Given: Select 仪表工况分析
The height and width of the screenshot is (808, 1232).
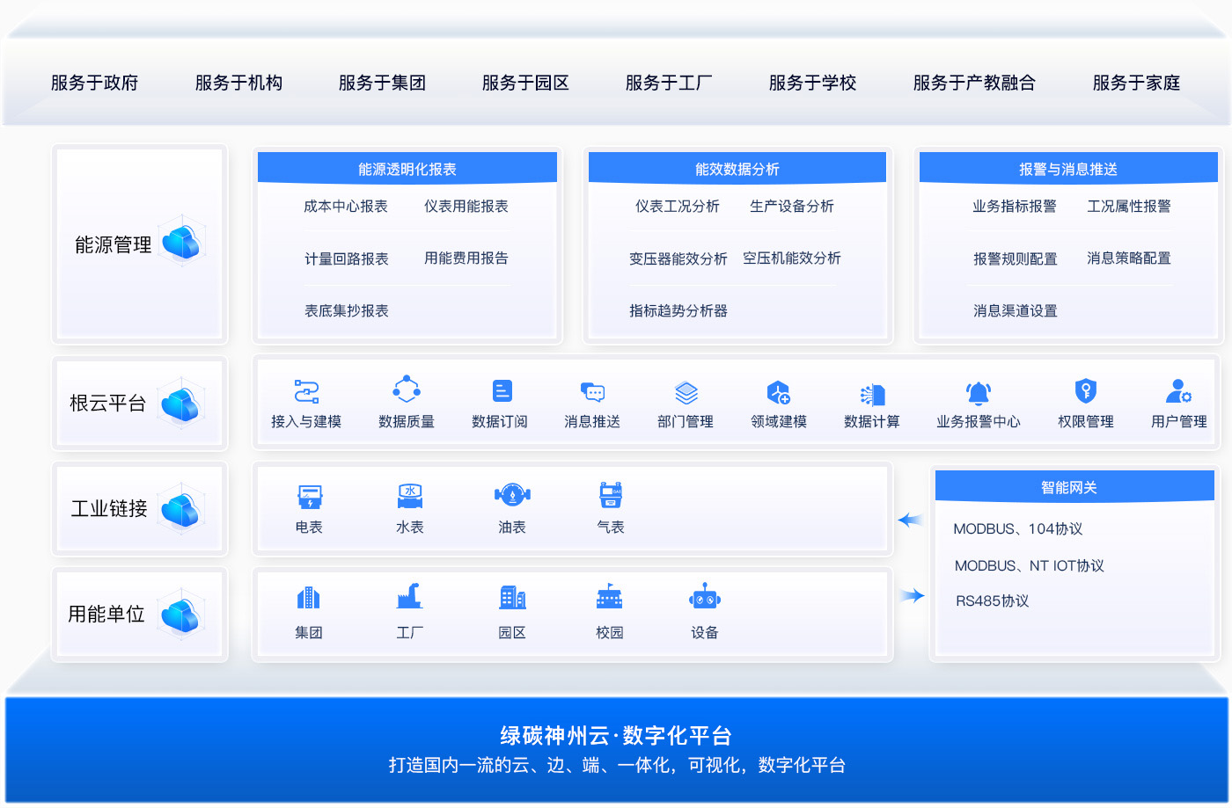Looking at the screenshot, I should [x=678, y=206].
